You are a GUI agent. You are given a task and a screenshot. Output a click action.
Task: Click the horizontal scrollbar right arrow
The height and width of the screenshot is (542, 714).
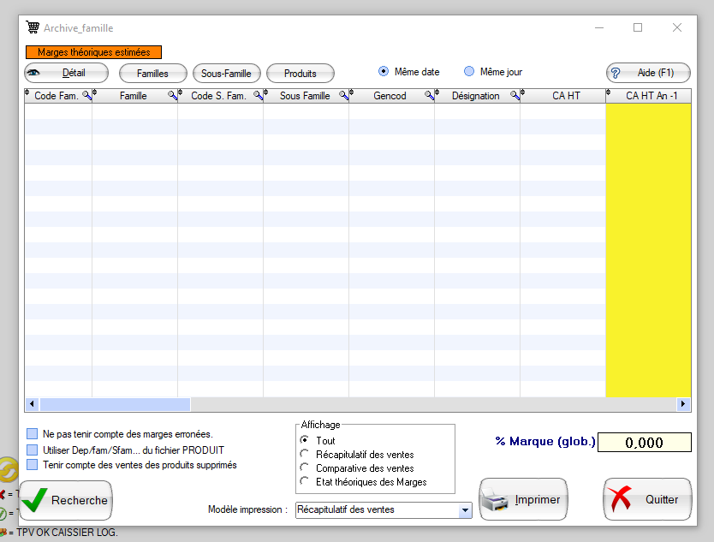pos(683,404)
